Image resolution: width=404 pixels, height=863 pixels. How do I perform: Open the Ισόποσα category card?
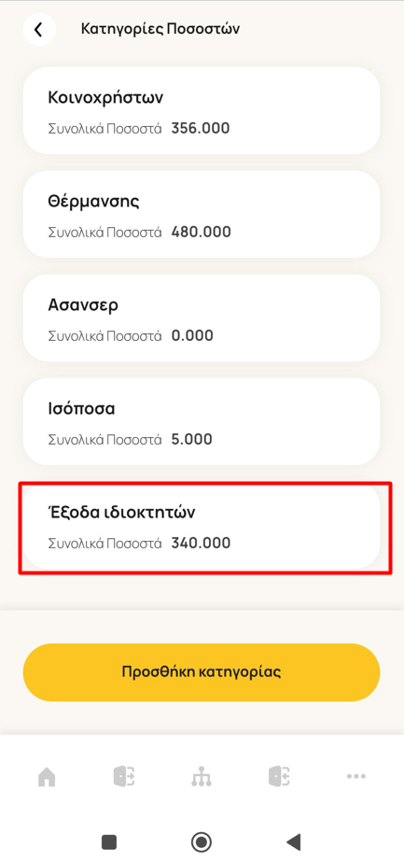tap(202, 421)
